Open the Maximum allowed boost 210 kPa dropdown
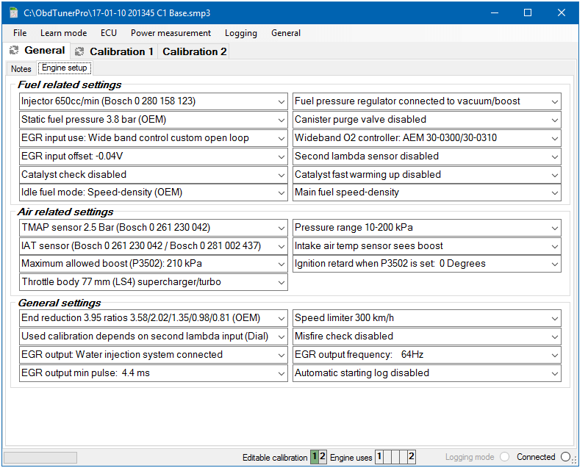 154,264
